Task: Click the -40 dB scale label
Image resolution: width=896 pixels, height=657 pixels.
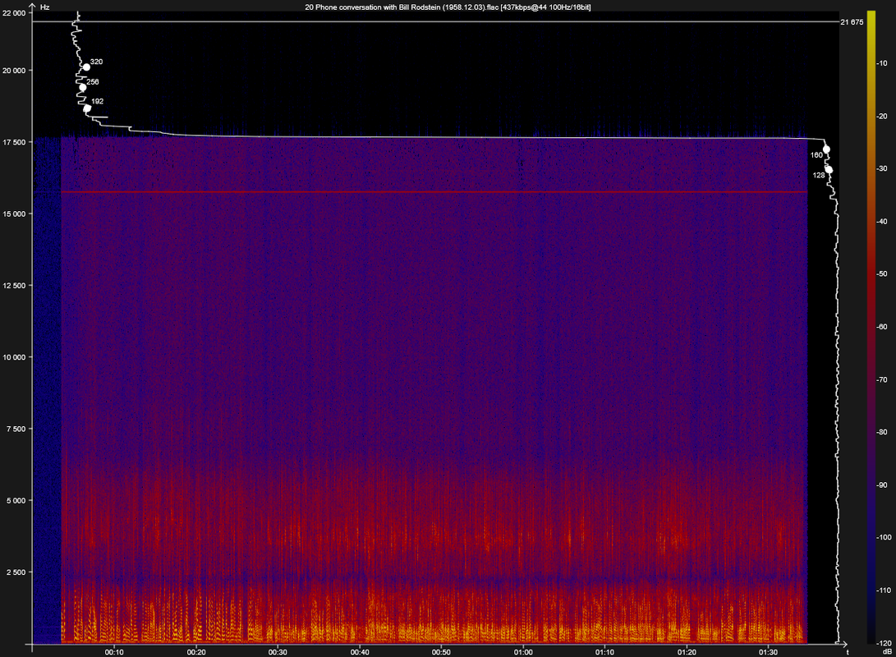Action: point(882,222)
